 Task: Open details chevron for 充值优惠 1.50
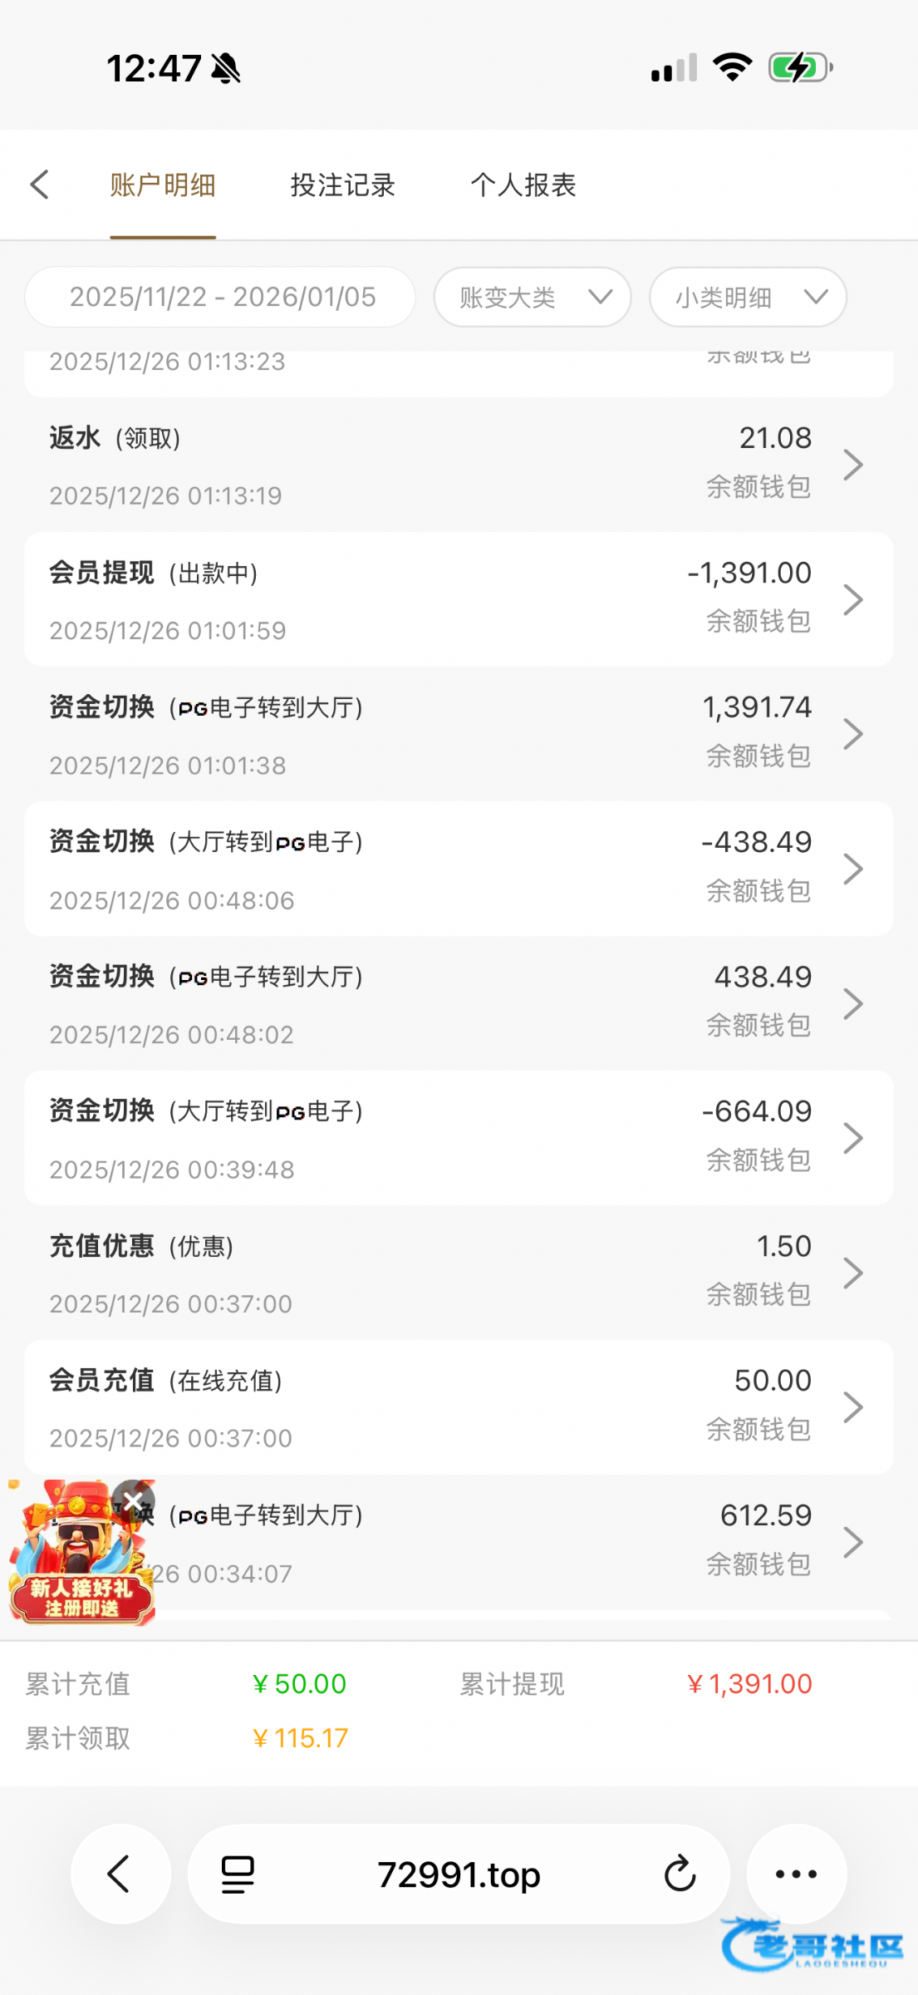[x=853, y=1273]
